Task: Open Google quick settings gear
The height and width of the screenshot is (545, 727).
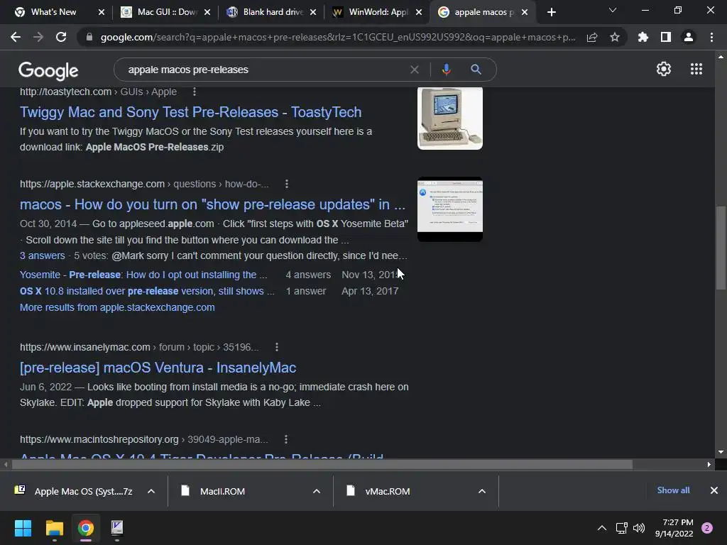Action: tap(664, 69)
